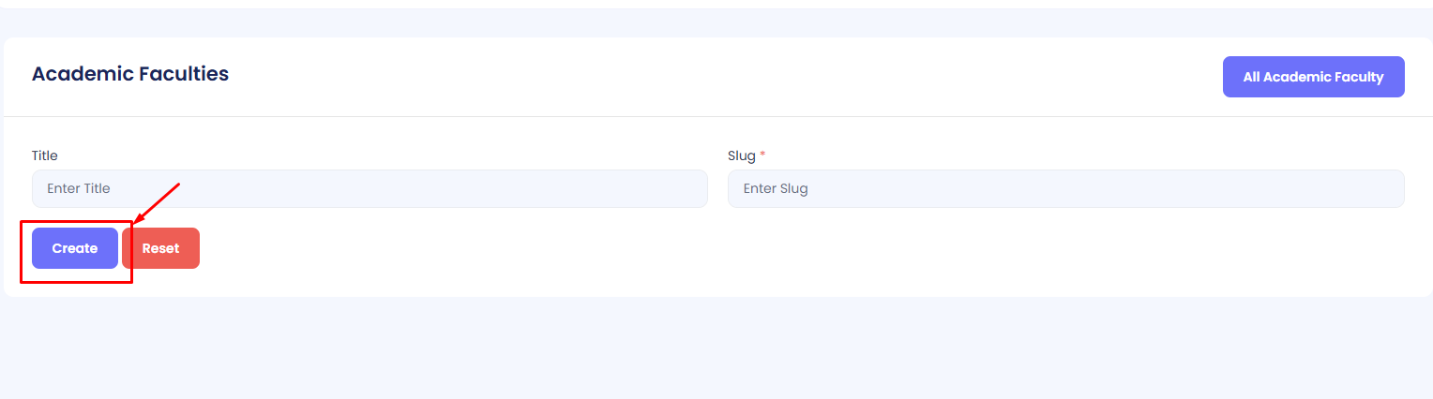Viewport: 1433px width, 399px height.
Task: Click the Academic Faculties heading
Action: point(130,73)
